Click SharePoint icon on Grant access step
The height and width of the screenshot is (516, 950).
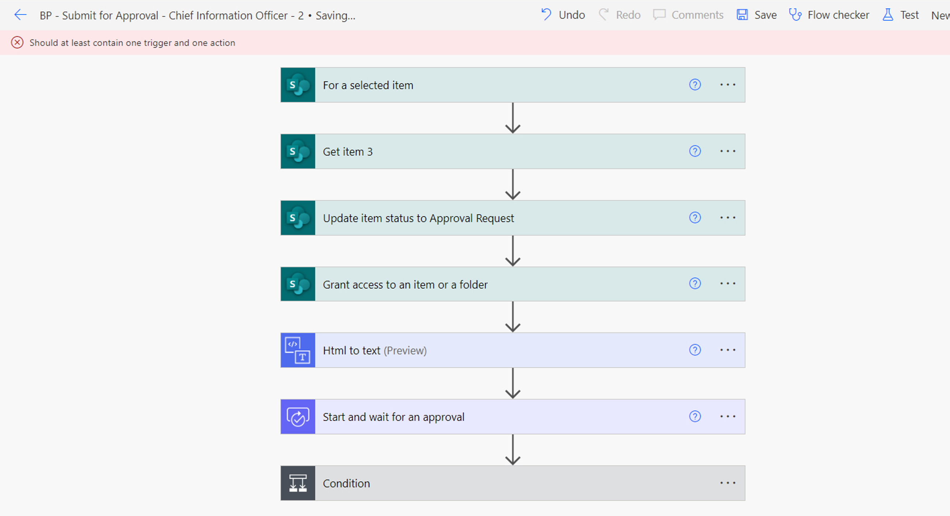[298, 284]
